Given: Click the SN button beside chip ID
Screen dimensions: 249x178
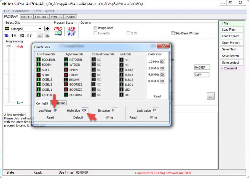Looking at the screenshot, I should coord(47,36).
